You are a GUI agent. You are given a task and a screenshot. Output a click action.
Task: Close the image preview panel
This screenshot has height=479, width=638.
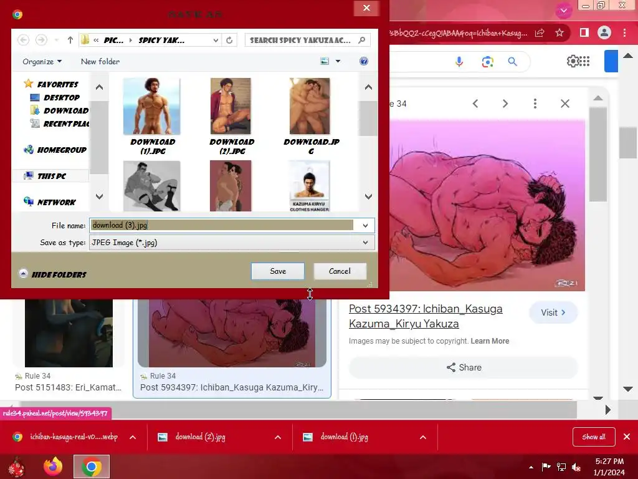point(564,104)
